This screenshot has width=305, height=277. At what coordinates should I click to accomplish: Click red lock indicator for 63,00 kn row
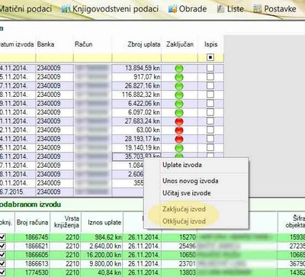point(179,130)
